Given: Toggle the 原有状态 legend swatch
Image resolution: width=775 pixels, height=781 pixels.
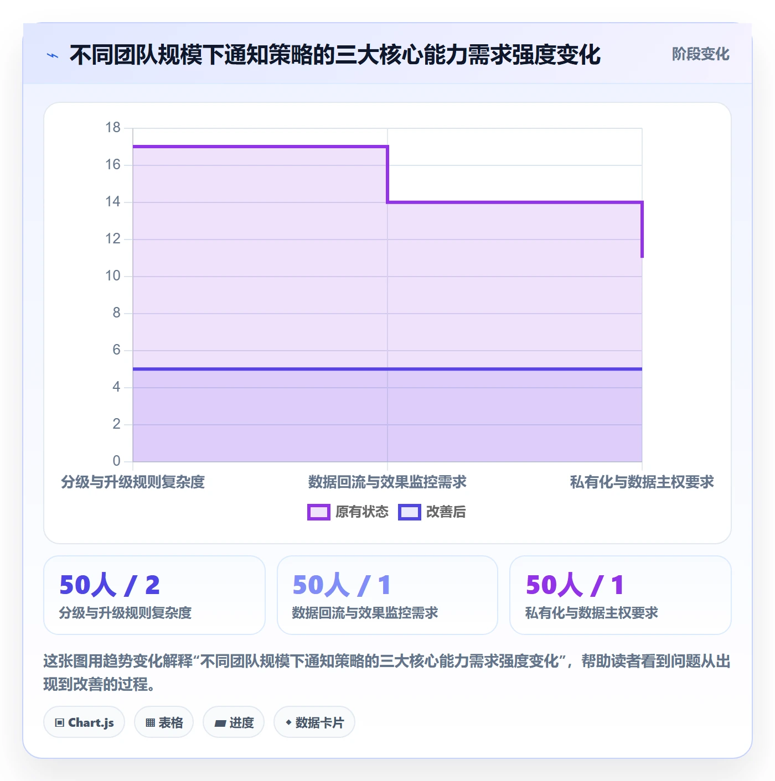Looking at the screenshot, I should pyautogui.click(x=319, y=512).
